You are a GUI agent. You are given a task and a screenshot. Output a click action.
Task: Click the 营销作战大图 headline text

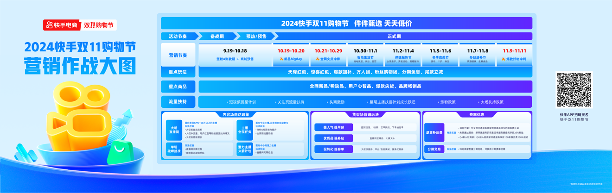click(x=80, y=66)
